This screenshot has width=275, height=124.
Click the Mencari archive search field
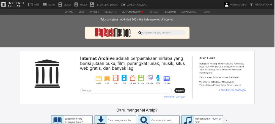click(x=126, y=91)
